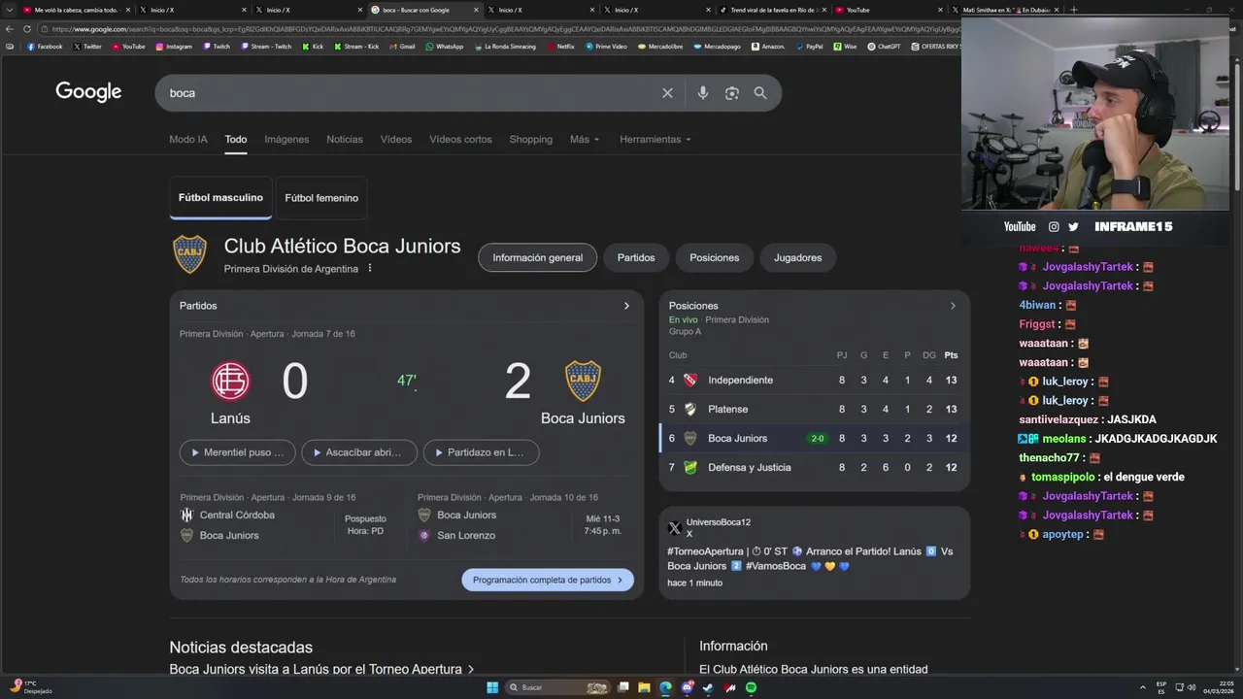Expand the Posiciones card arrow

(x=953, y=306)
